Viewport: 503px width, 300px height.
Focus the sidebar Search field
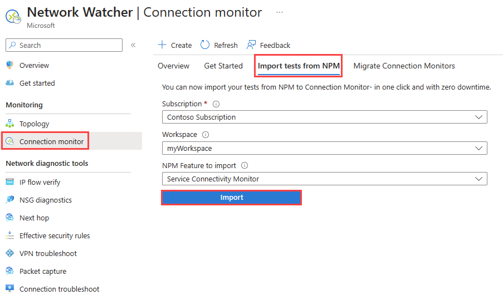(64, 45)
